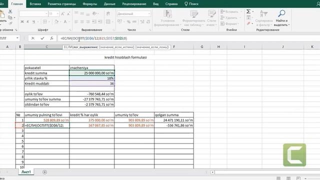The height and width of the screenshot is (180, 320).
Task: Open the Данные tab
Action: pyautogui.click(x=109, y=4)
